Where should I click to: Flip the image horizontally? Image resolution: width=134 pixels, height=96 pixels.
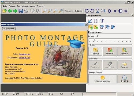pos(103,11)
